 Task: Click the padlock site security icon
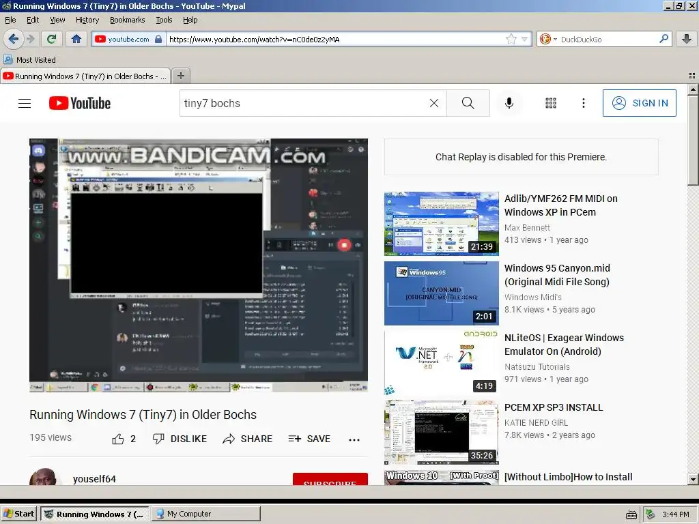pos(158,39)
